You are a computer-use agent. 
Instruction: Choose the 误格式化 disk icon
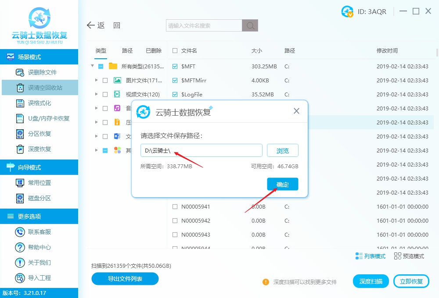[20, 103]
